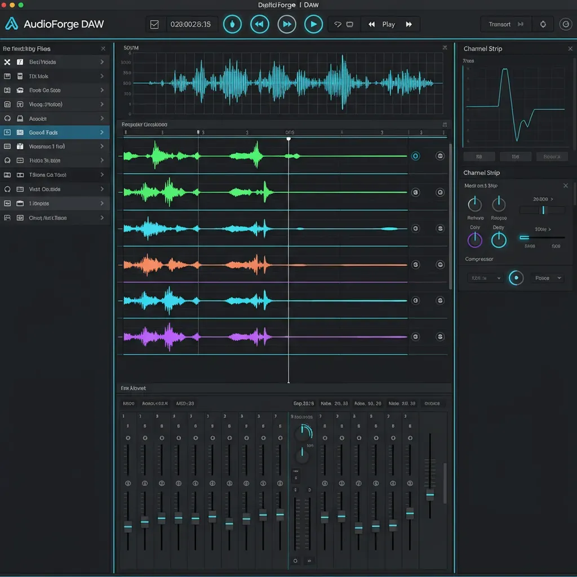This screenshot has width=577, height=577.
Task: Click the 20.008 horizontal slider handle
Action: [x=543, y=210]
